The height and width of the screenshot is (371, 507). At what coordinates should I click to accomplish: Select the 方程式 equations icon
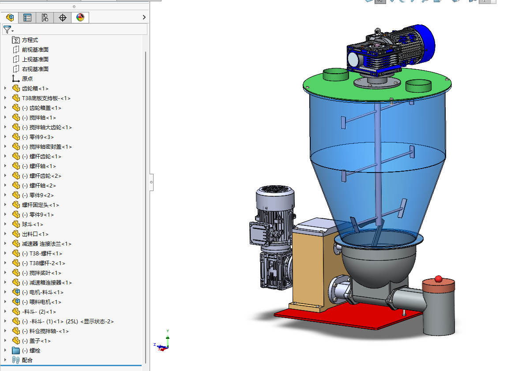click(x=15, y=40)
